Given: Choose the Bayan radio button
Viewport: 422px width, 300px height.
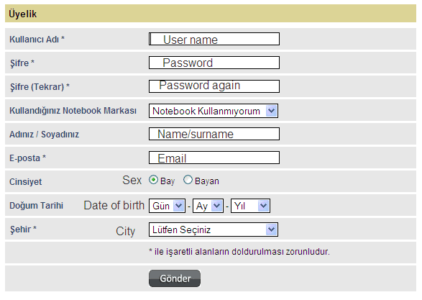Looking at the screenshot, I should [x=188, y=180].
